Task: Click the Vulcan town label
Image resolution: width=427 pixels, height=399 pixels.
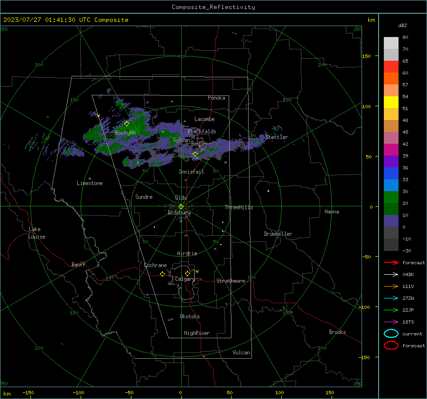Action: (x=241, y=353)
